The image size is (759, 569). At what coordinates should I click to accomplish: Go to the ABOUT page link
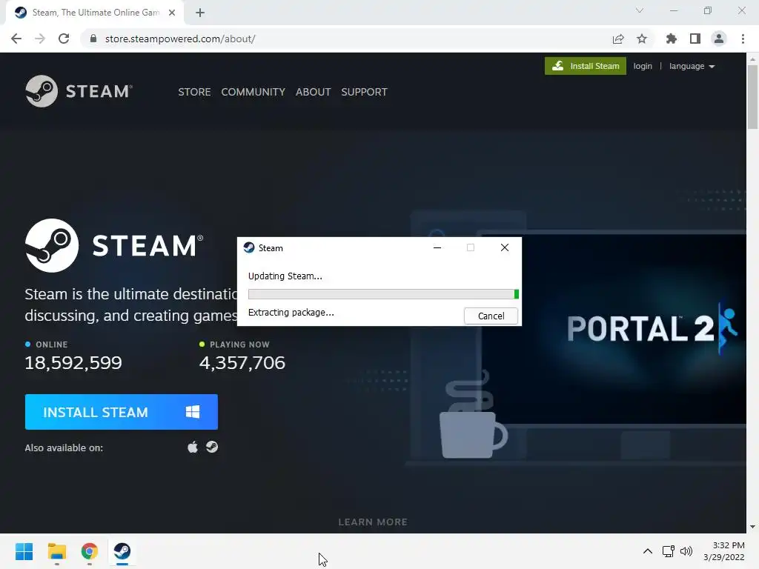314,92
